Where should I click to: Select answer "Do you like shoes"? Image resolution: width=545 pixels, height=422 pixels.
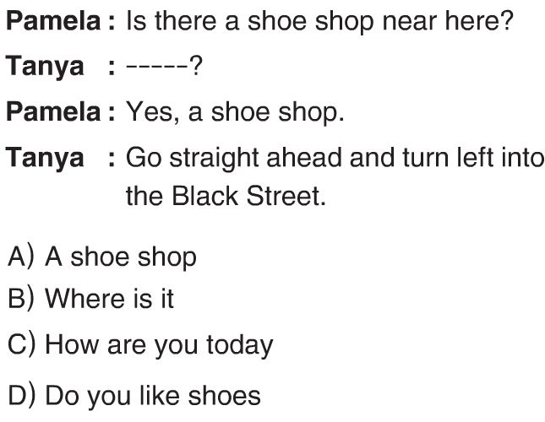tap(153, 395)
